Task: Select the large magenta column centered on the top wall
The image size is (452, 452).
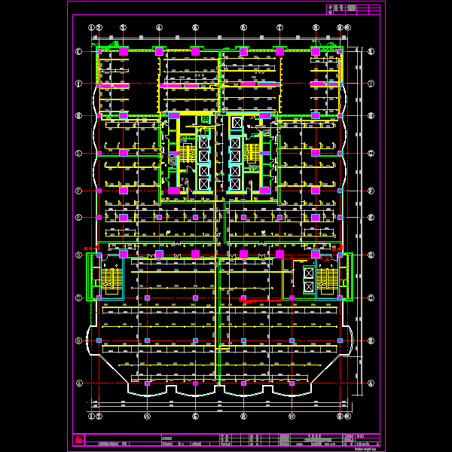Action: point(195,51)
